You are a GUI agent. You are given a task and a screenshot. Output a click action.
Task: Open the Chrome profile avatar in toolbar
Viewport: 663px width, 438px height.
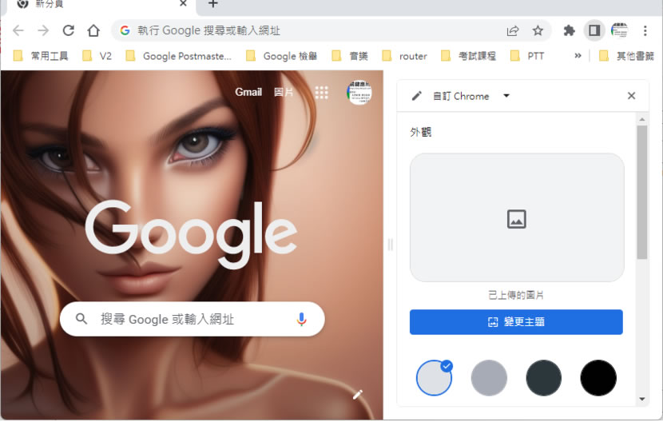click(x=619, y=30)
